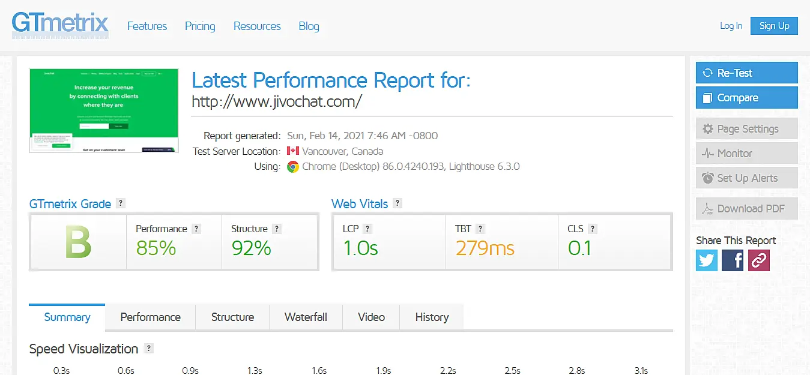Click the Log In link

(x=730, y=25)
